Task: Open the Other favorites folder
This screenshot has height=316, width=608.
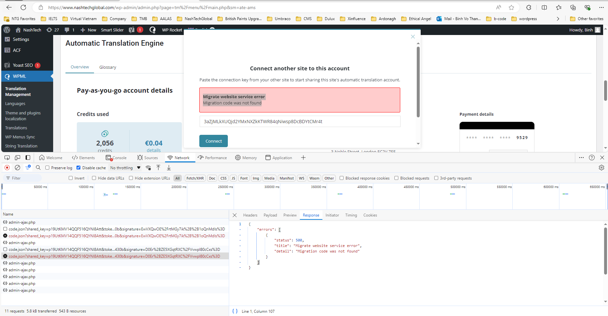Action: [x=587, y=19]
